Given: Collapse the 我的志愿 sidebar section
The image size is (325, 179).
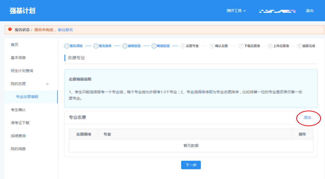Looking at the screenshot, I should click(47, 84).
